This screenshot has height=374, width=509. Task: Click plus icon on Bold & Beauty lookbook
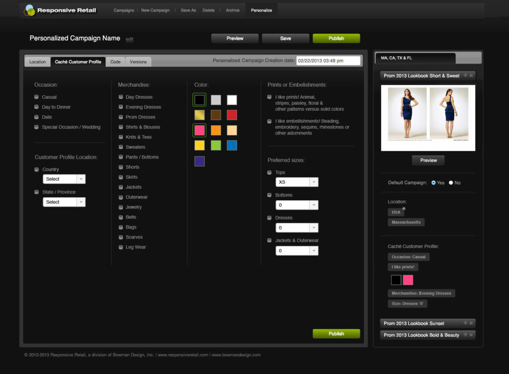[x=465, y=335]
